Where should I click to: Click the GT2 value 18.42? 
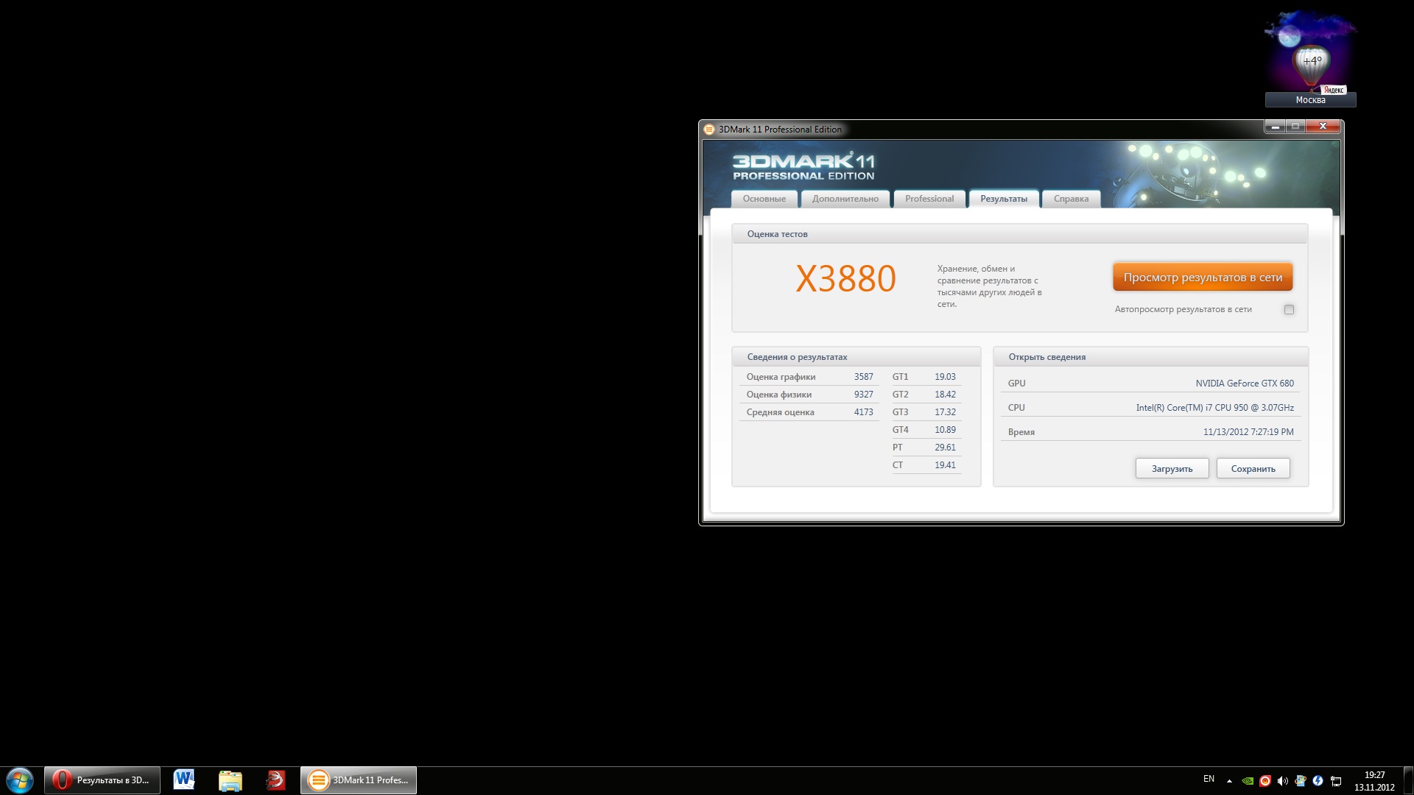click(x=945, y=395)
